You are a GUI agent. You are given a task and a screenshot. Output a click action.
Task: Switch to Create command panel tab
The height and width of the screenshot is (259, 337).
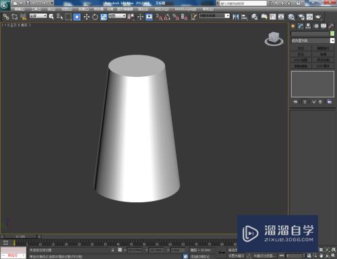coord(293,26)
